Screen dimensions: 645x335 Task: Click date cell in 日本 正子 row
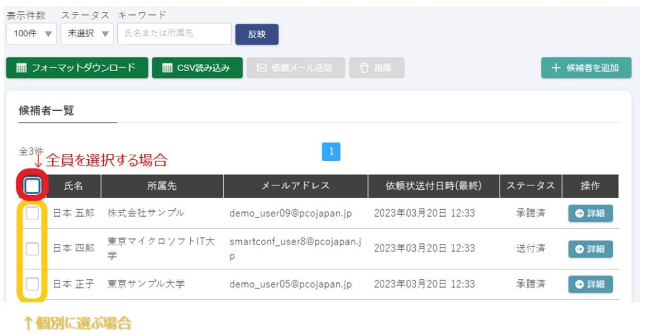[425, 283]
